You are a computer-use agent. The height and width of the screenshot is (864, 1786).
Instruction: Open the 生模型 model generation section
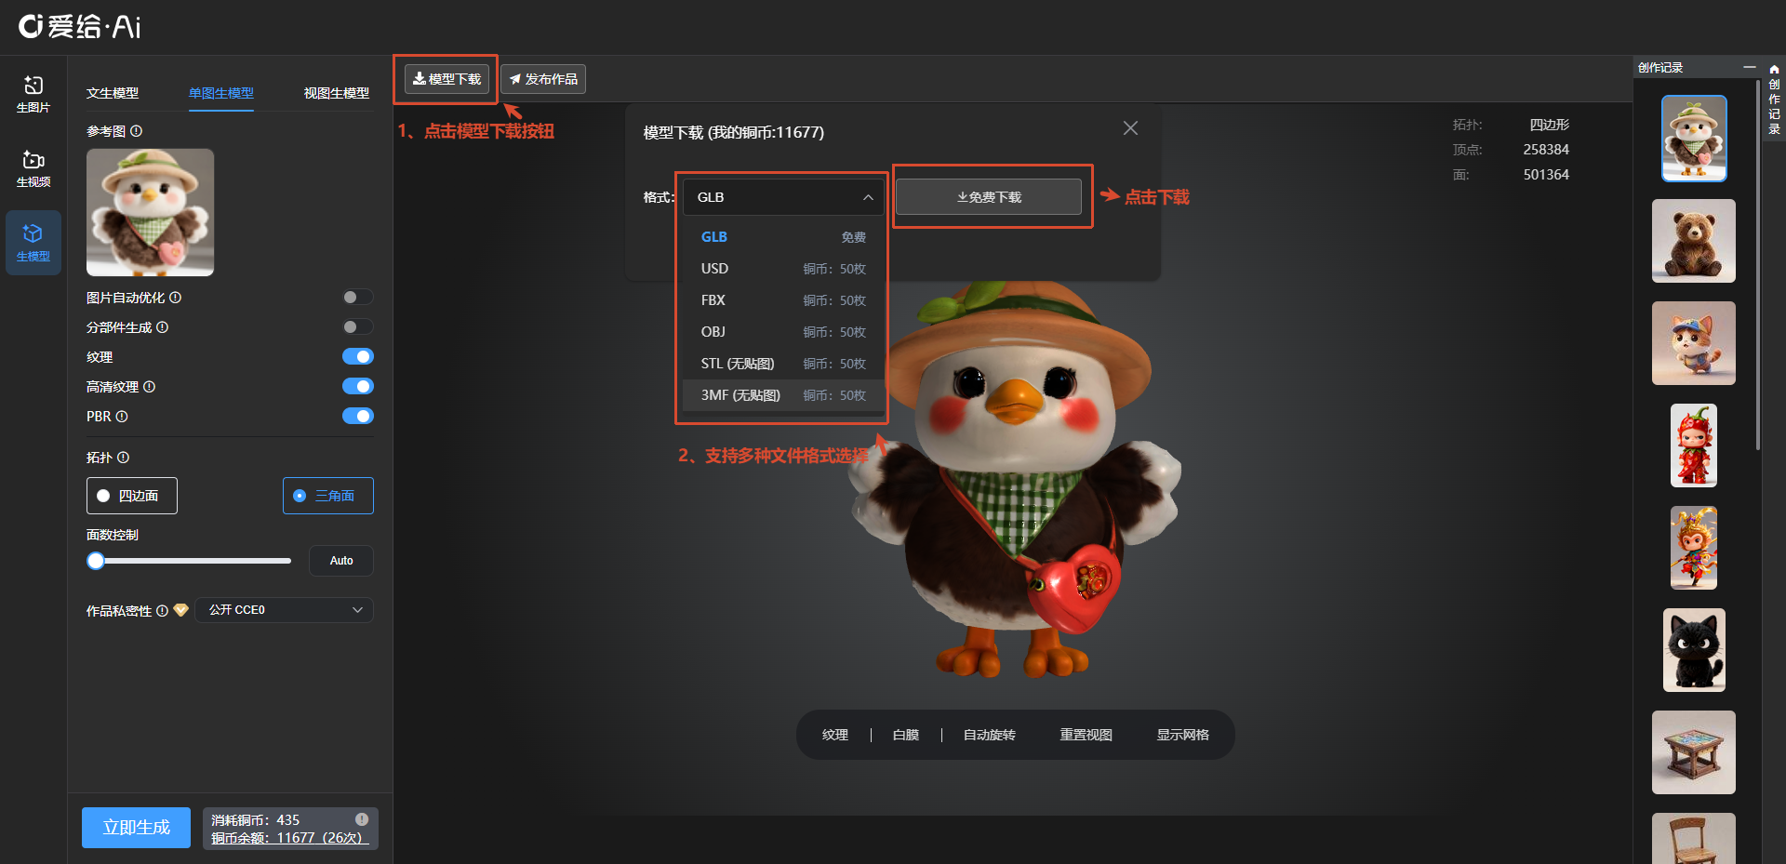coord(33,243)
